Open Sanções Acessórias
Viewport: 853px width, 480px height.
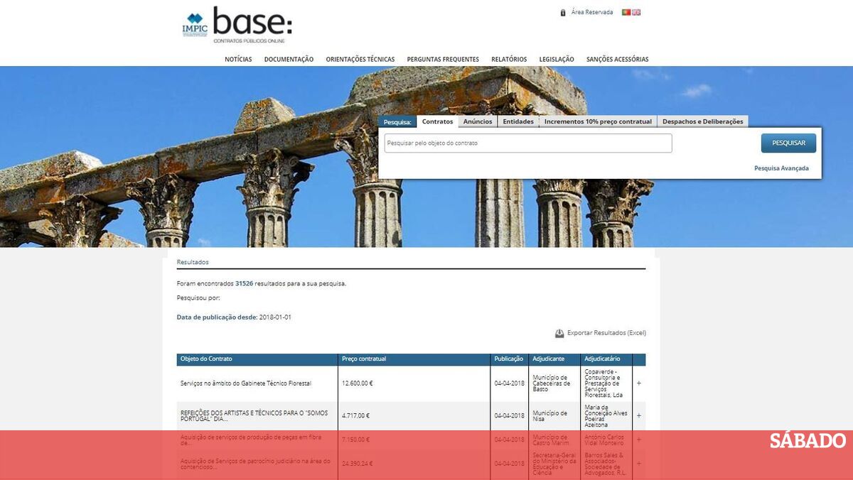click(618, 60)
